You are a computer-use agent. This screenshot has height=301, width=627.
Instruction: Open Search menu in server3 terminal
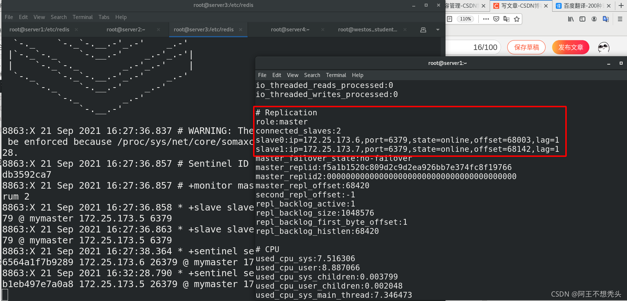click(x=59, y=17)
